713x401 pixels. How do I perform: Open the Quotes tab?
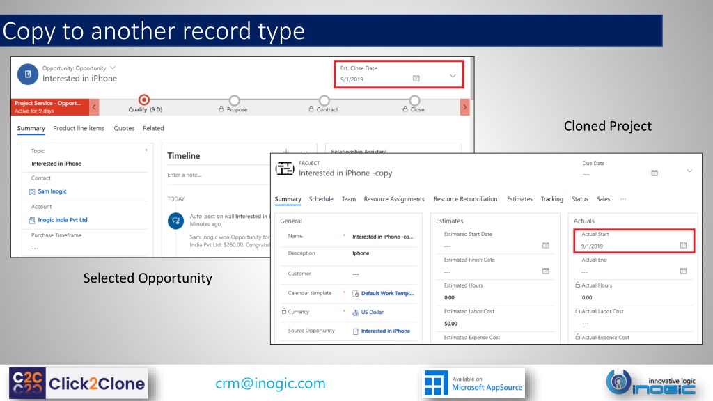(124, 128)
